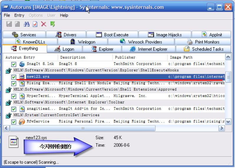Open the Help menu

(x=64, y=15)
